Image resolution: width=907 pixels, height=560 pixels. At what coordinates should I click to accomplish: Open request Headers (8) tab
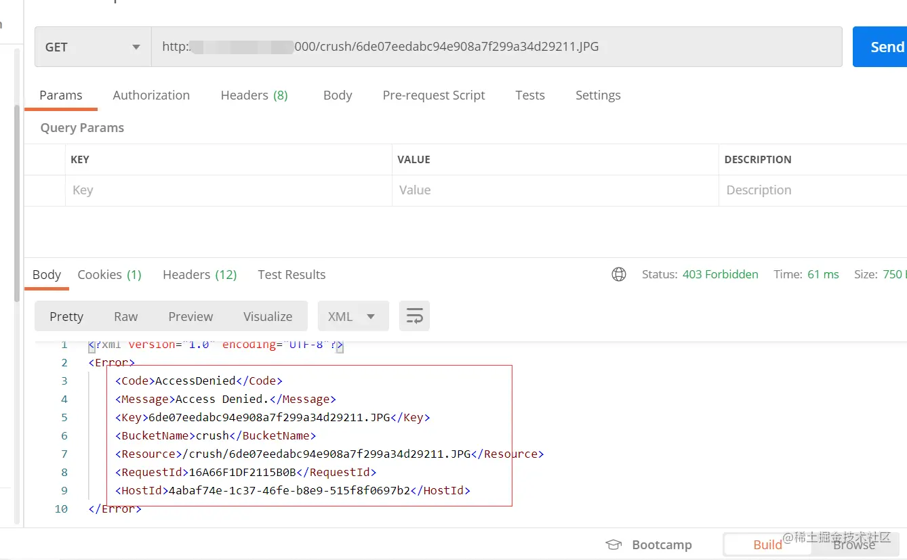[254, 95]
